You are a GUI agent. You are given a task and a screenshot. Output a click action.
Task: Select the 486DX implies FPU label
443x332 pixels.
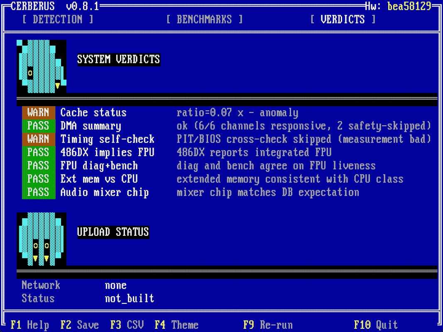pyautogui.click(x=108, y=152)
